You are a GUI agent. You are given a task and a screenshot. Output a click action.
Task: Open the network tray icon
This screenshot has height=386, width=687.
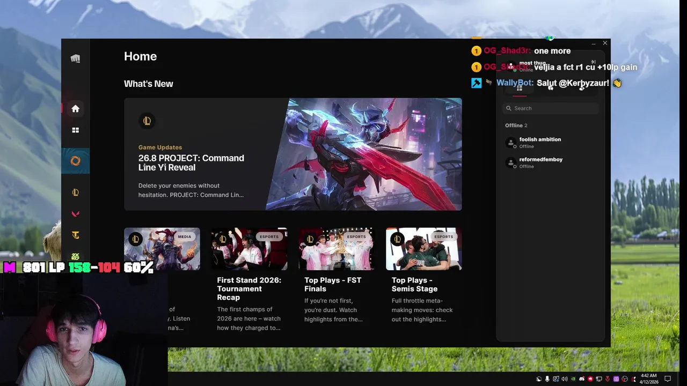point(599,379)
